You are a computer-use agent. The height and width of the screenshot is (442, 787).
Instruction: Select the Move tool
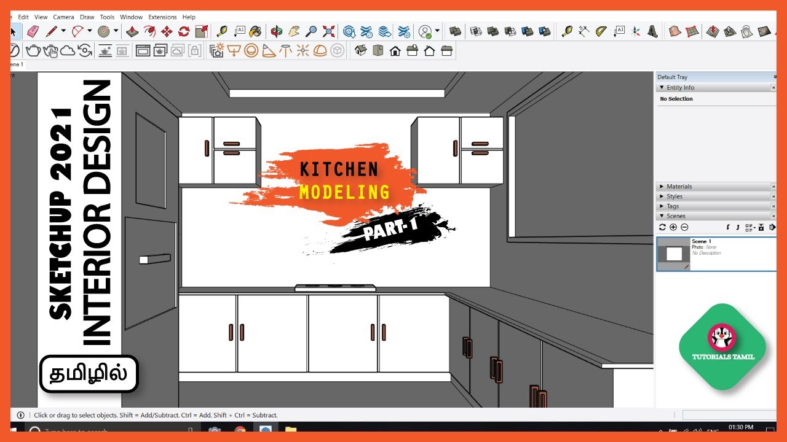[x=167, y=31]
